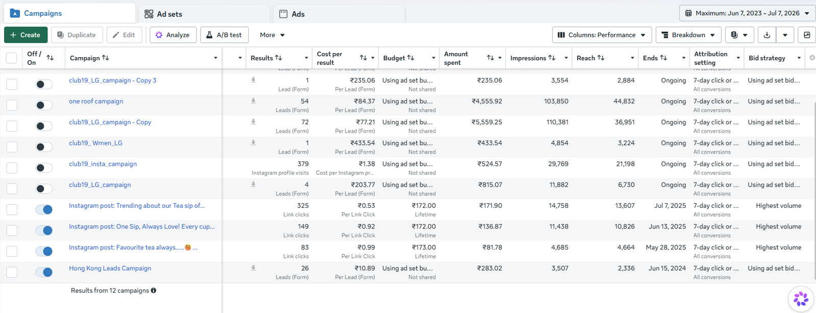Click Edit button
This screenshot has height=313, width=816.
point(124,35)
